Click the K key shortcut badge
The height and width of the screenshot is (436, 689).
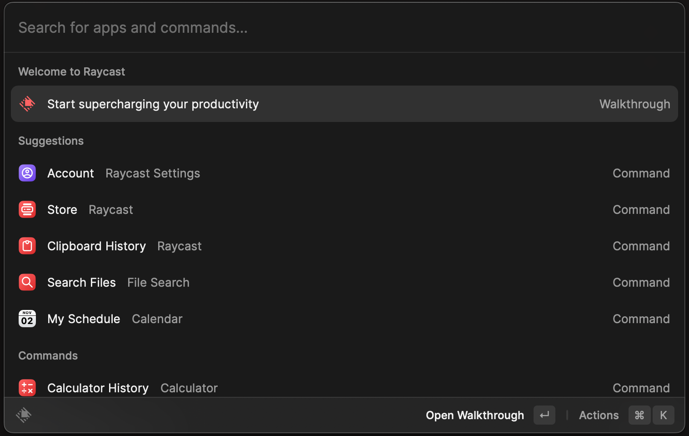[663, 415]
